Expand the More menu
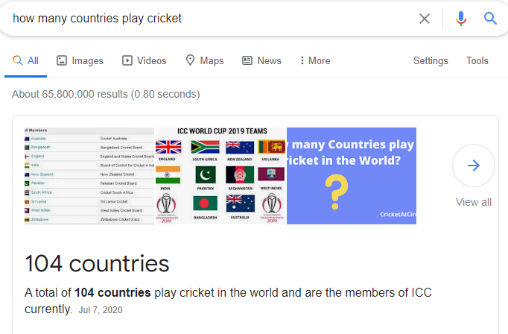Image resolution: width=508 pixels, height=334 pixels. click(315, 60)
